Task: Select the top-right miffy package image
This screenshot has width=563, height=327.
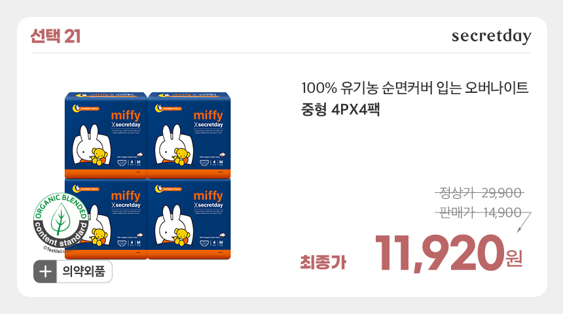Action: [x=189, y=135]
